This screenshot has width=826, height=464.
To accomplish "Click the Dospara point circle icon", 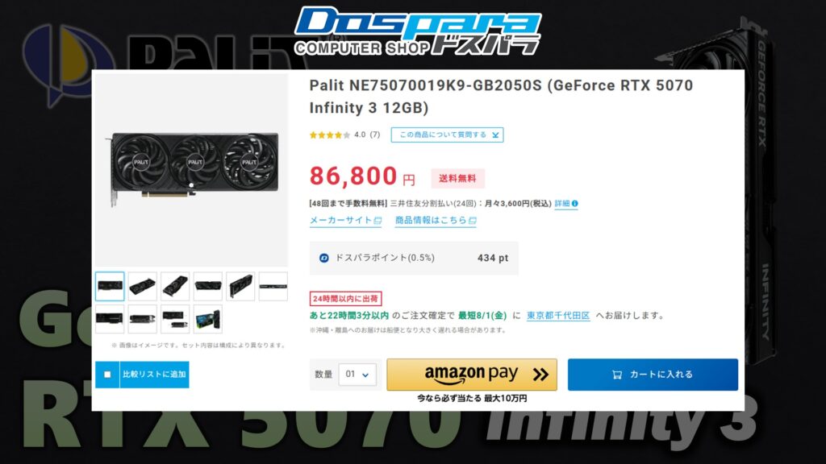I will click(x=324, y=258).
